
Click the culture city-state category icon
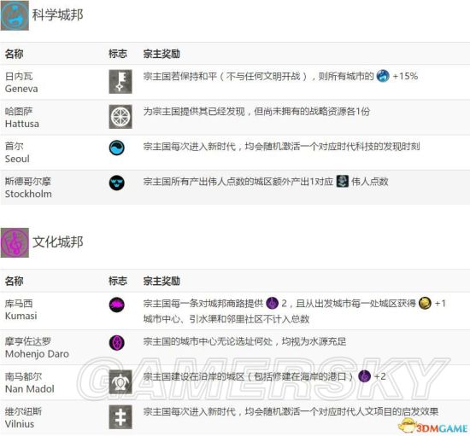[15, 242]
